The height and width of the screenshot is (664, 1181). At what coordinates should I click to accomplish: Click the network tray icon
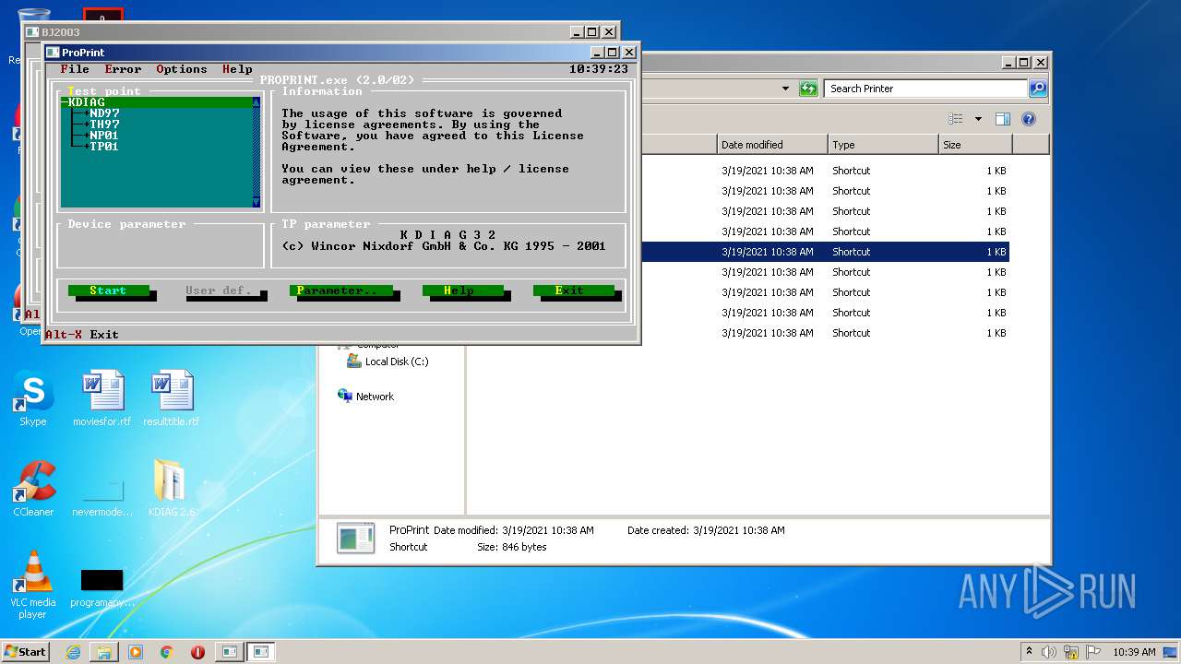(x=1071, y=652)
